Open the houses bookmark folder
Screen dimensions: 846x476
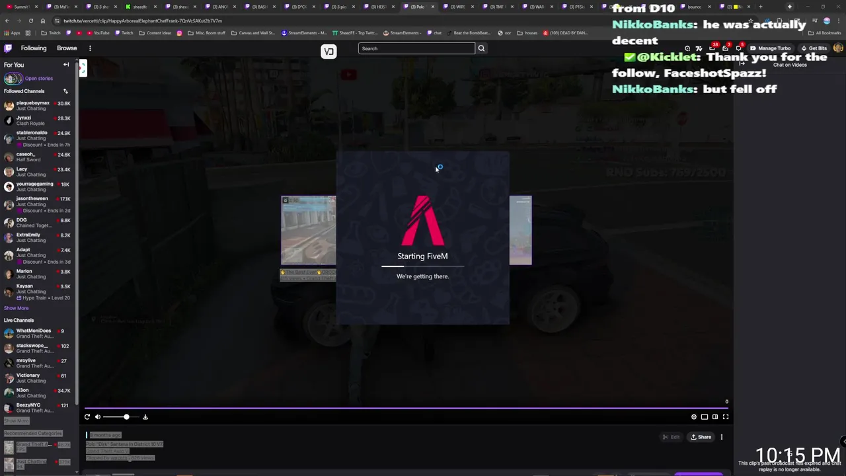pyautogui.click(x=527, y=33)
